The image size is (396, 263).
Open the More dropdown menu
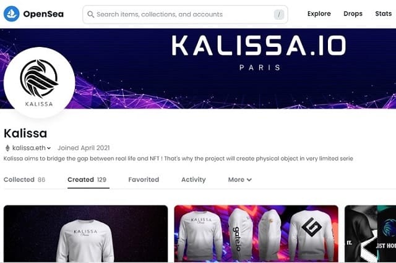tap(239, 180)
